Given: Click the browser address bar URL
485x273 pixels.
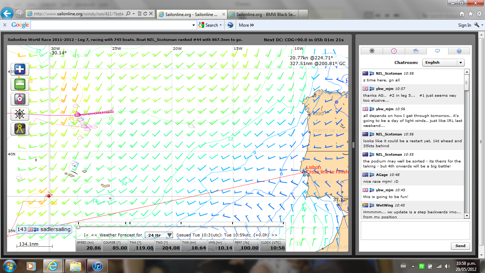Looking at the screenshot, I should click(x=79, y=14).
